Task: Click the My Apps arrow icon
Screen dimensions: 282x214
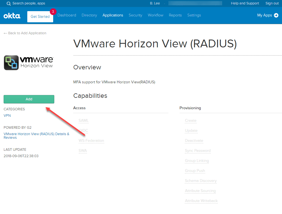Action: [276, 15]
